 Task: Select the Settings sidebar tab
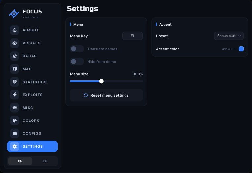32,146
